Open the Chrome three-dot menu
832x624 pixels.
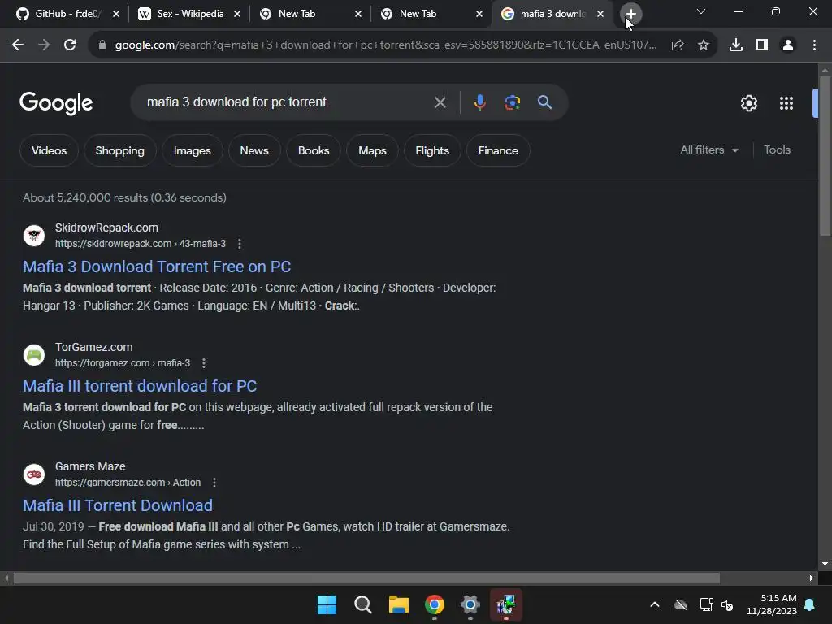(814, 45)
